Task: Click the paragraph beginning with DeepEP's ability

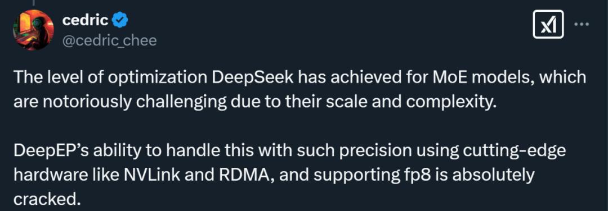Action: 290,175
